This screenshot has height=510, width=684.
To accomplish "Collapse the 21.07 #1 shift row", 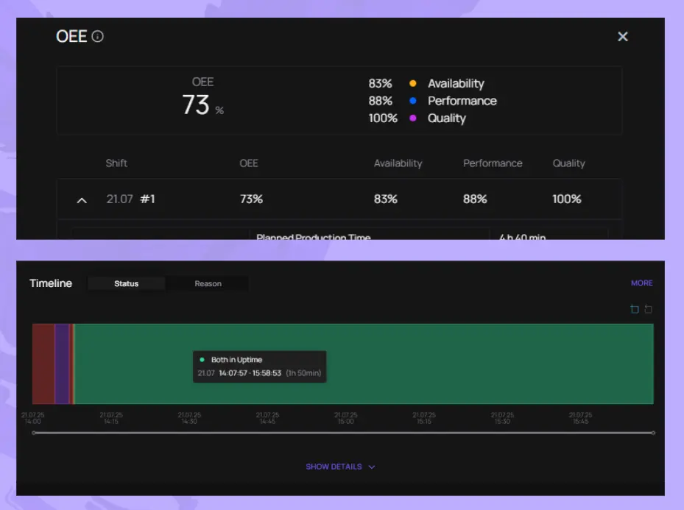I will (x=82, y=200).
